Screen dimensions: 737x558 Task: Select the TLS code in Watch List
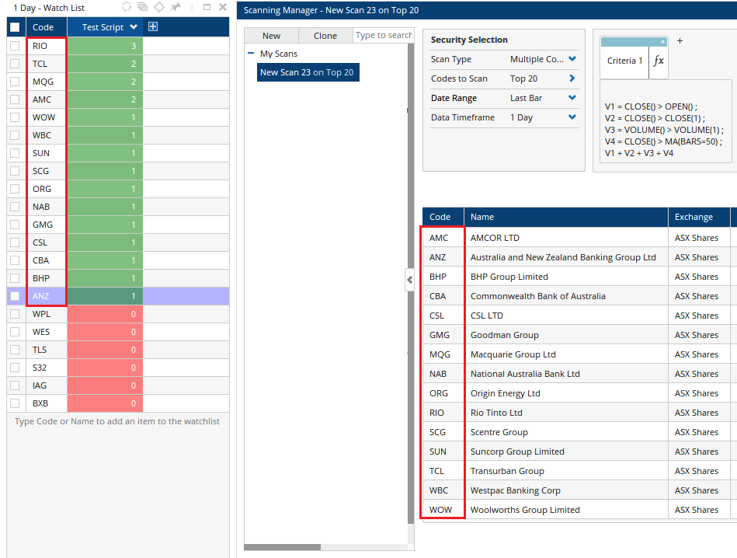coord(40,350)
